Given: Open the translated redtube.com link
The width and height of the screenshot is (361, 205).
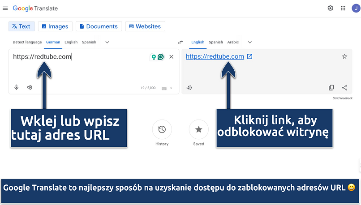Looking at the screenshot, I should (x=215, y=56).
